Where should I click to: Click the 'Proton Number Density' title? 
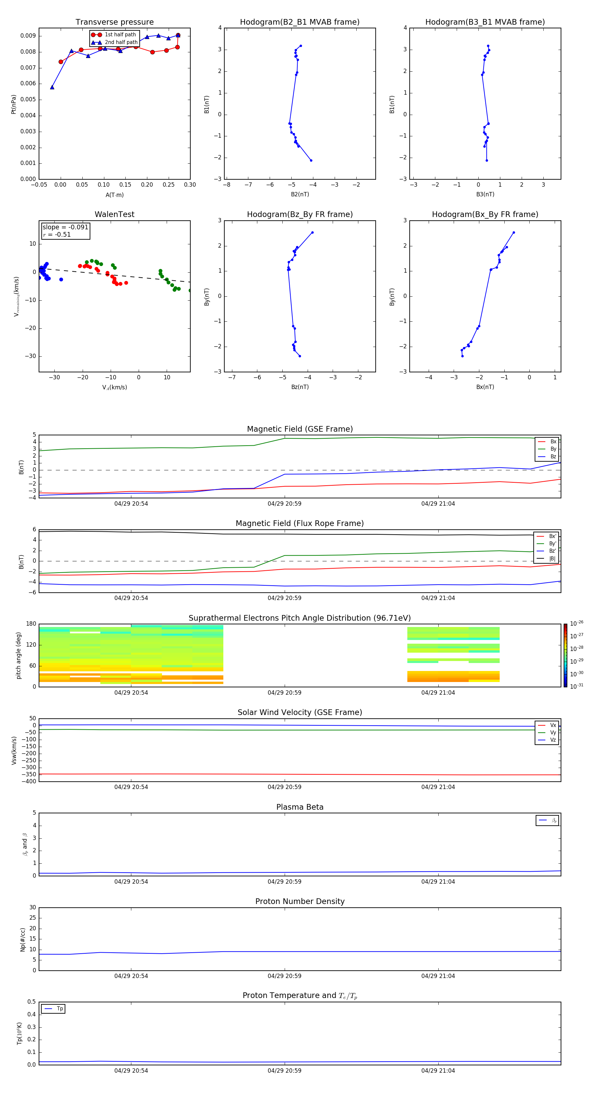click(300, 901)
